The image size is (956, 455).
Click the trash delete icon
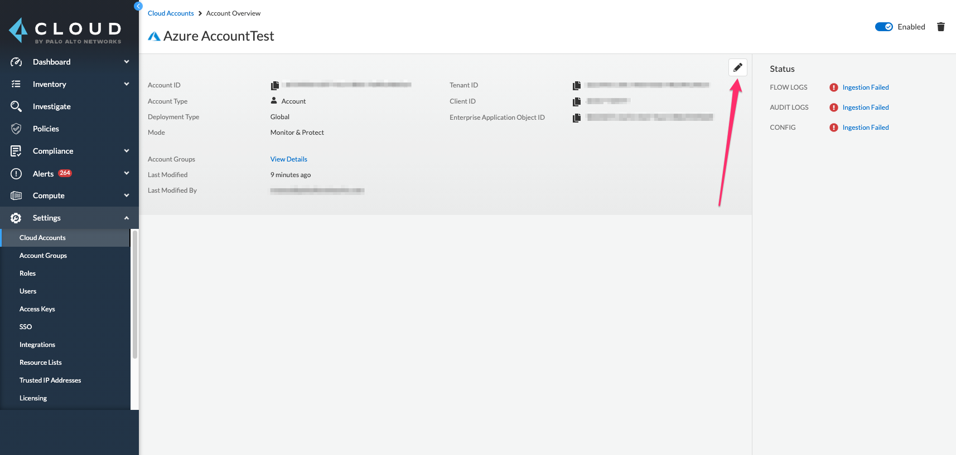click(x=941, y=27)
